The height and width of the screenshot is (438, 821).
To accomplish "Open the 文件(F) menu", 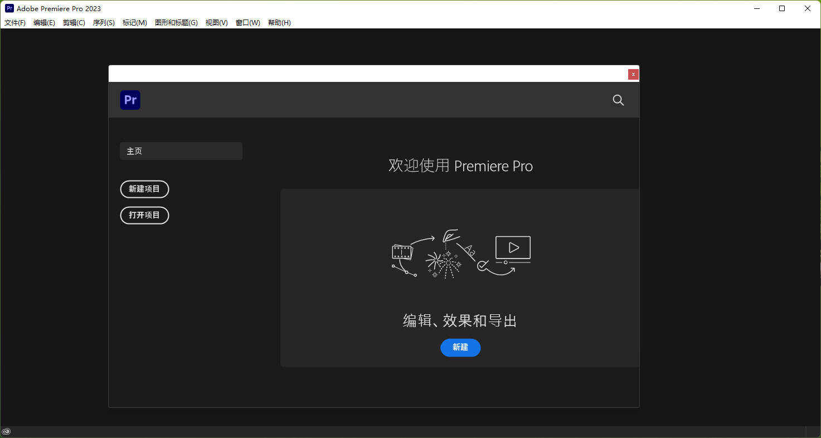I will [x=15, y=23].
